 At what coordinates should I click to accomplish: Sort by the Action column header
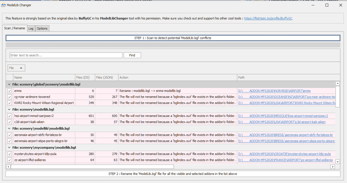click(178, 77)
